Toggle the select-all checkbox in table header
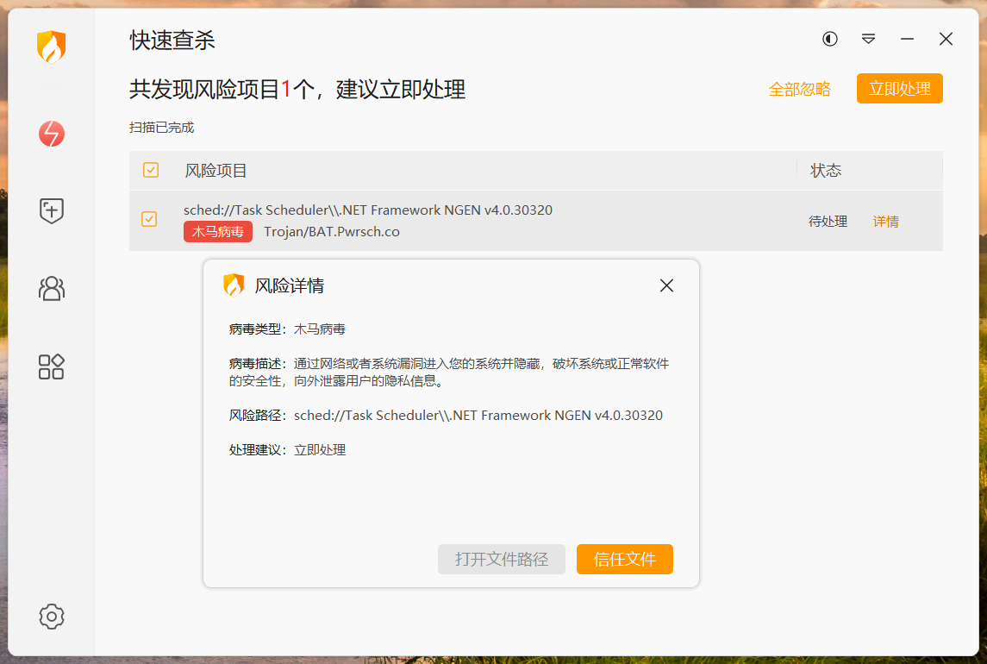This screenshot has height=664, width=987. pyautogui.click(x=151, y=170)
